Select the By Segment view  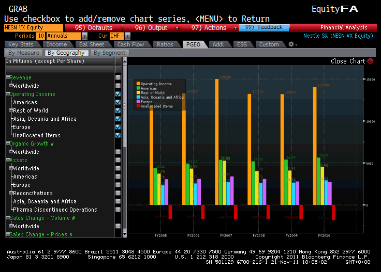pos(109,53)
